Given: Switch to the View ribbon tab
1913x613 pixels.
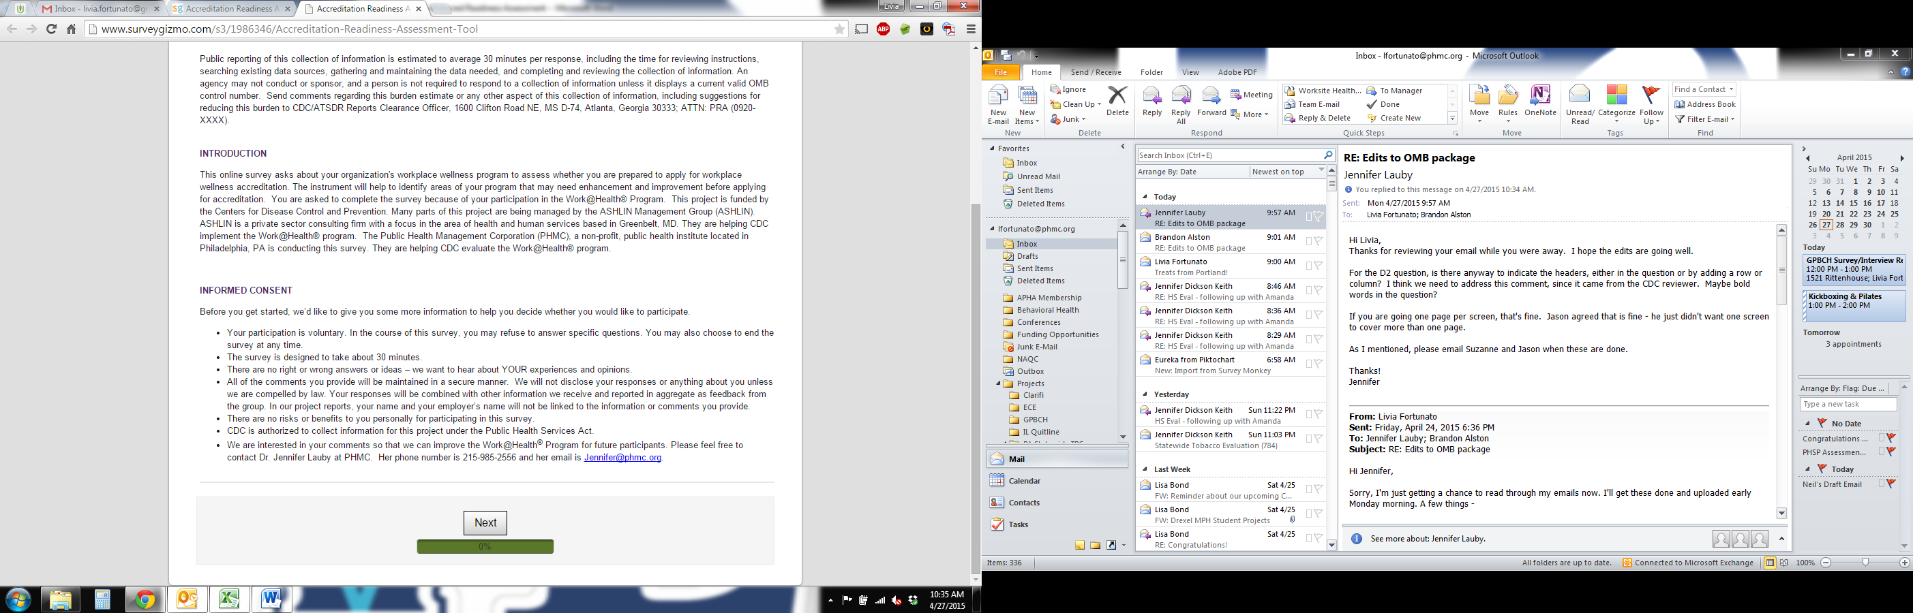Looking at the screenshot, I should point(1190,72).
